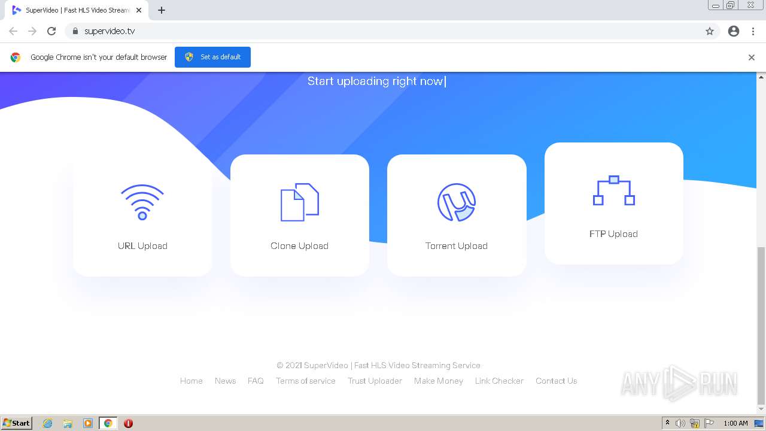Go forward to next page
766x431 pixels.
point(32,31)
